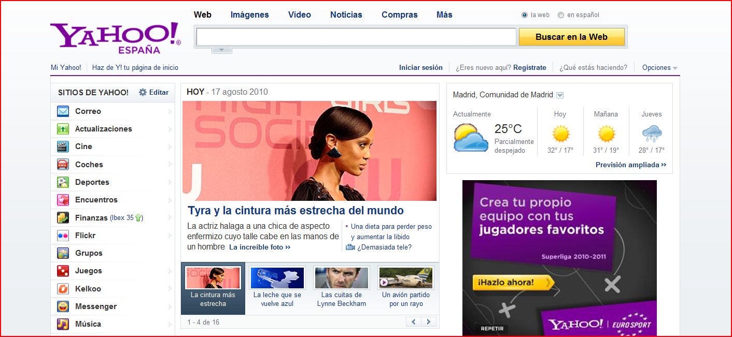Image resolution: width=732 pixels, height=337 pixels.
Task: Click the Juegos red dice icon
Action: pos(63,271)
